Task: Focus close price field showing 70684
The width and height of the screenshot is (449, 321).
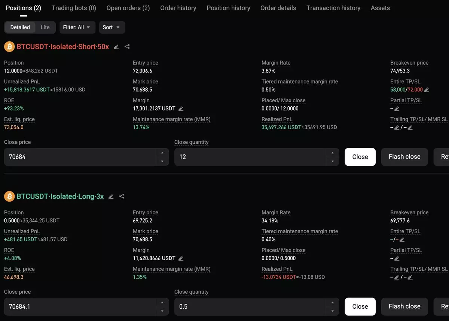Action: (x=86, y=157)
